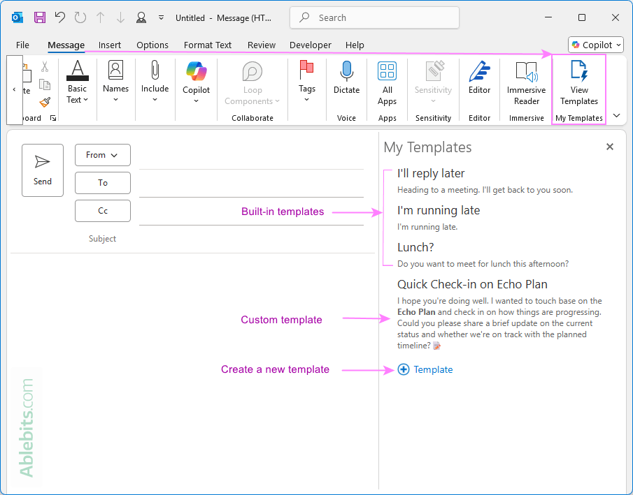Open the Editor pen icon

click(x=479, y=77)
